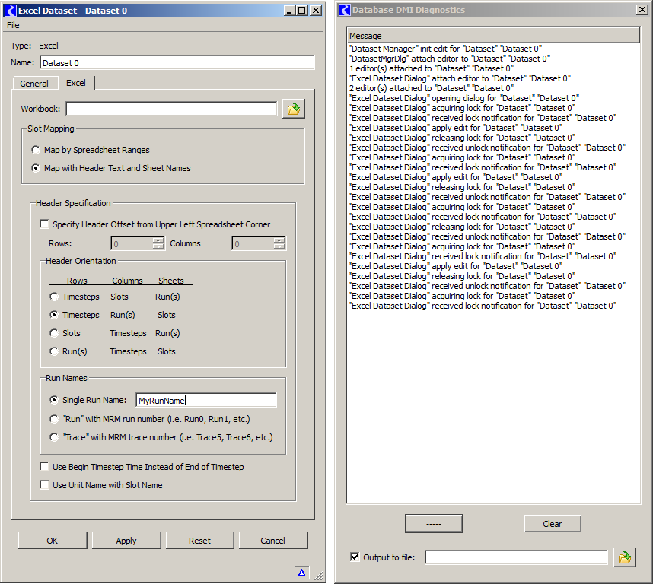Click resize grip of Excel Dataset window
The image size is (653, 584).
[320, 576]
